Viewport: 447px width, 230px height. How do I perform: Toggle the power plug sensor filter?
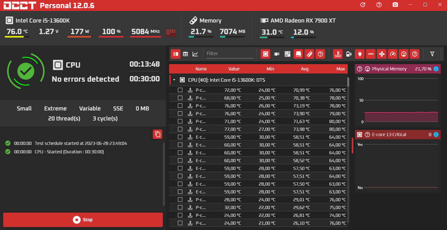pyautogui.click(x=360, y=54)
